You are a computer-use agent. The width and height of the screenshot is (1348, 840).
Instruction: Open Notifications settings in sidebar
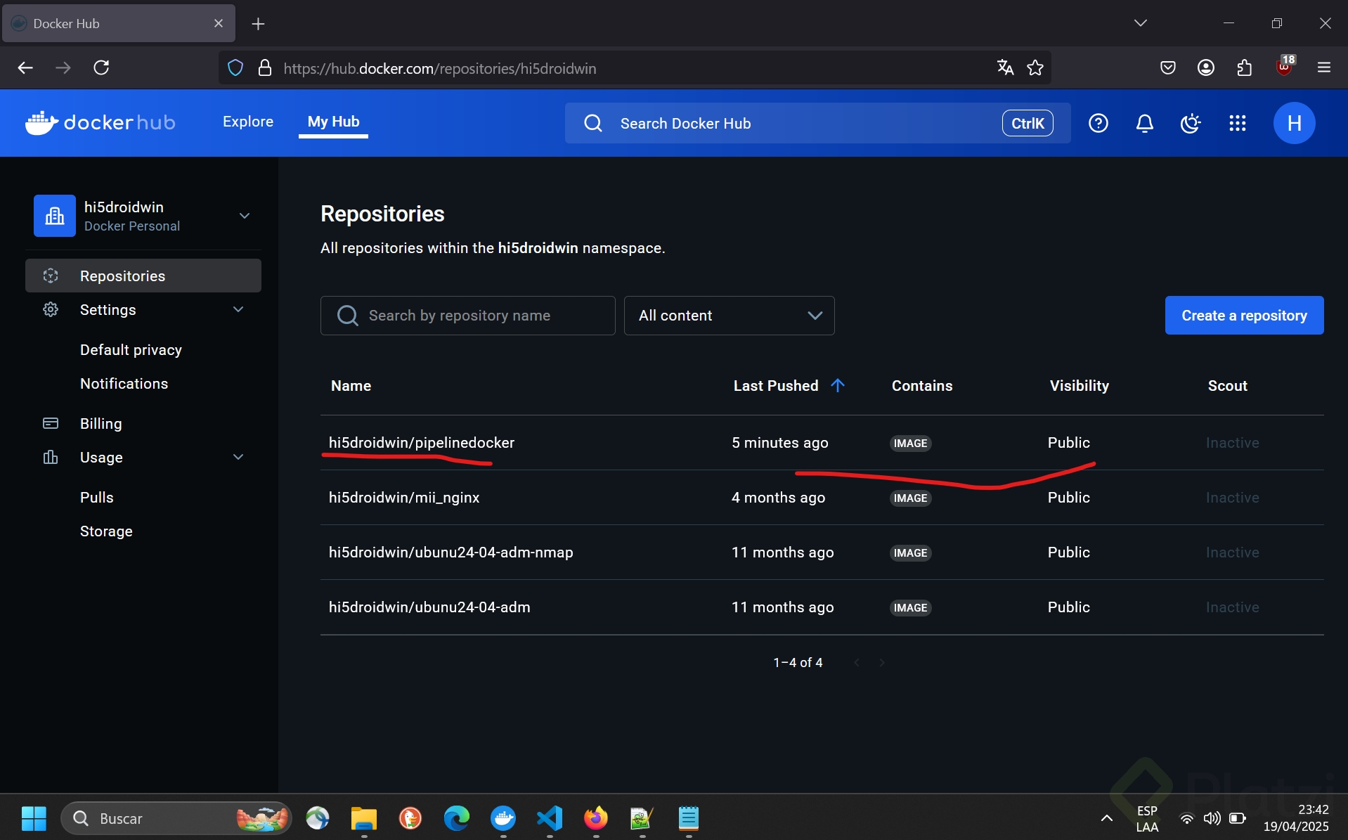124,384
